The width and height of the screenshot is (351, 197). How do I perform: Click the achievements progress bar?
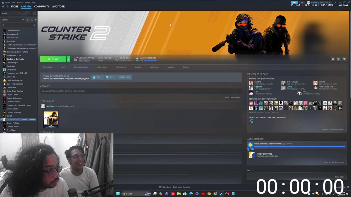click(299, 146)
